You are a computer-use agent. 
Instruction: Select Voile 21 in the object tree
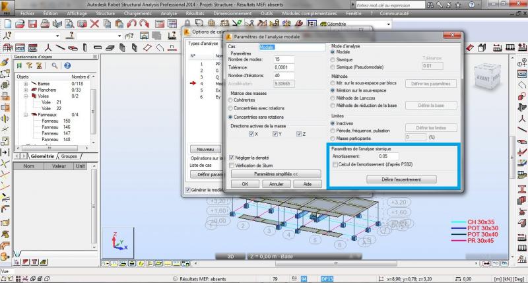[x=51, y=102]
